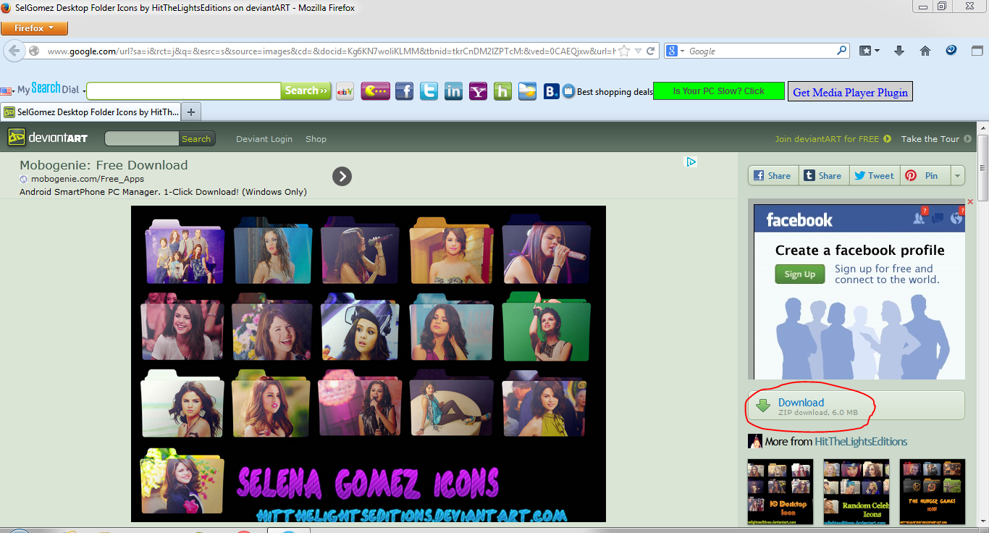Click the mobogenie.com/Free_Apps ad URL

point(88,179)
